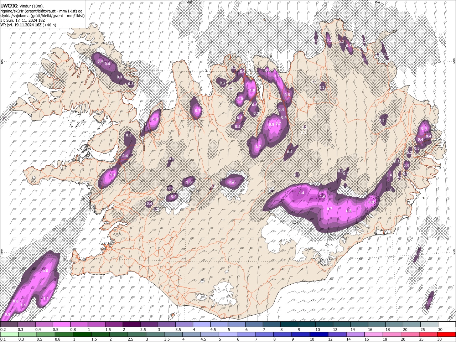The height and width of the screenshot is (342, 456).
Task: Pick the 0.5 magenta swatch in the snow scale
Action: click(x=62, y=325)
